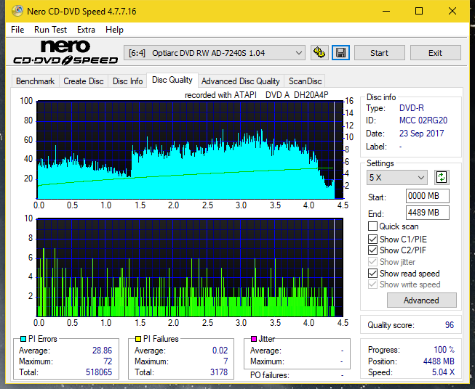Viewport: 475px width, 389px height.
Task: Toggle the Show jitter checkbox
Action: pos(372,262)
